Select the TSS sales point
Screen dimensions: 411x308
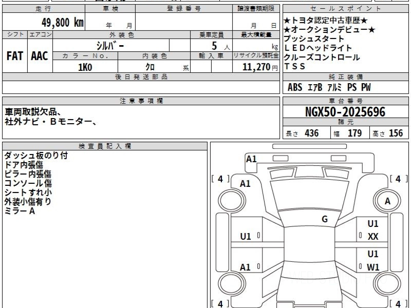(x=295, y=66)
